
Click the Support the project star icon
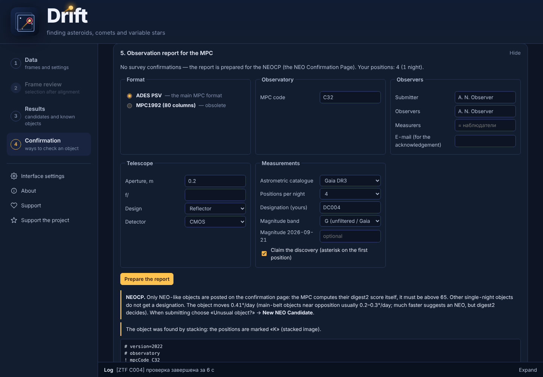(x=14, y=220)
